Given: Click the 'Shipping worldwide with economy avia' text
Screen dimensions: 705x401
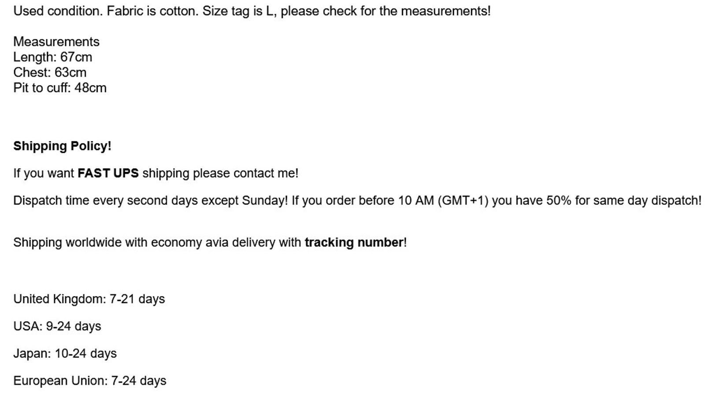Looking at the screenshot, I should click(x=121, y=243).
